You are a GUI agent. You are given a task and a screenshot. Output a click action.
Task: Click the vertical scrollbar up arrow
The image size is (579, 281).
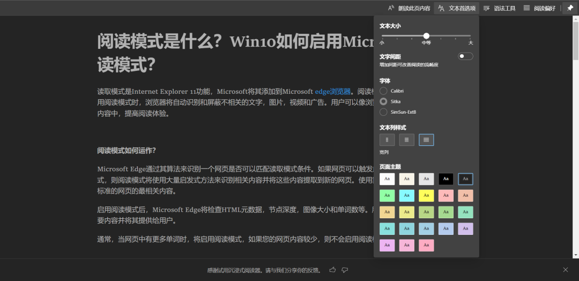tap(576, 19)
